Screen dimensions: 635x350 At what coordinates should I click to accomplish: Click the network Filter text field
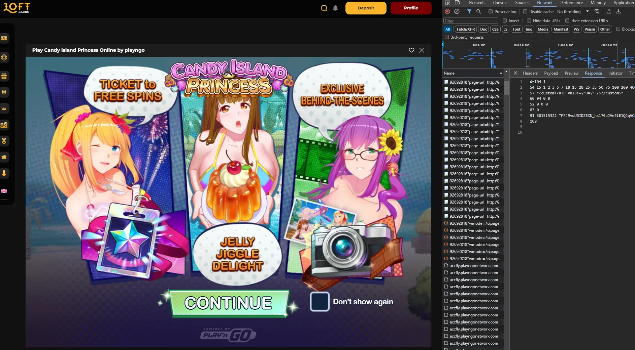(x=470, y=21)
